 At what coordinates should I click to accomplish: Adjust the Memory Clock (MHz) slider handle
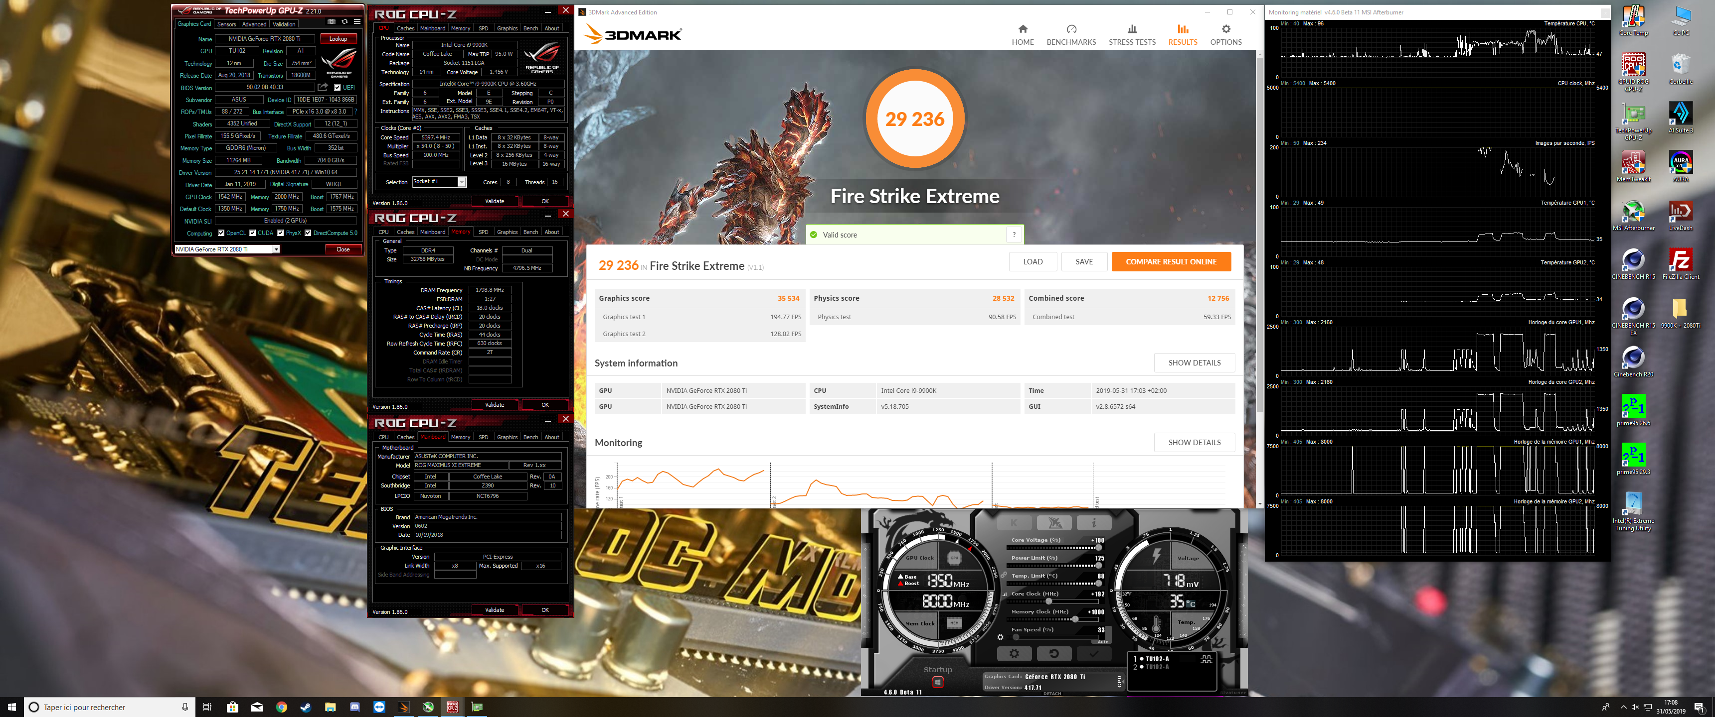click(x=1074, y=619)
